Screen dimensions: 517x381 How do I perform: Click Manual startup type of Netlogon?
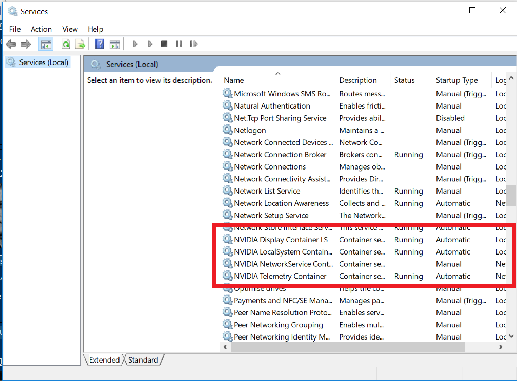click(x=448, y=130)
